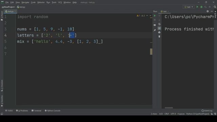Click the cursor position 4:23 indicator
This screenshot has height=122, width=217.
click(x=161, y=114)
